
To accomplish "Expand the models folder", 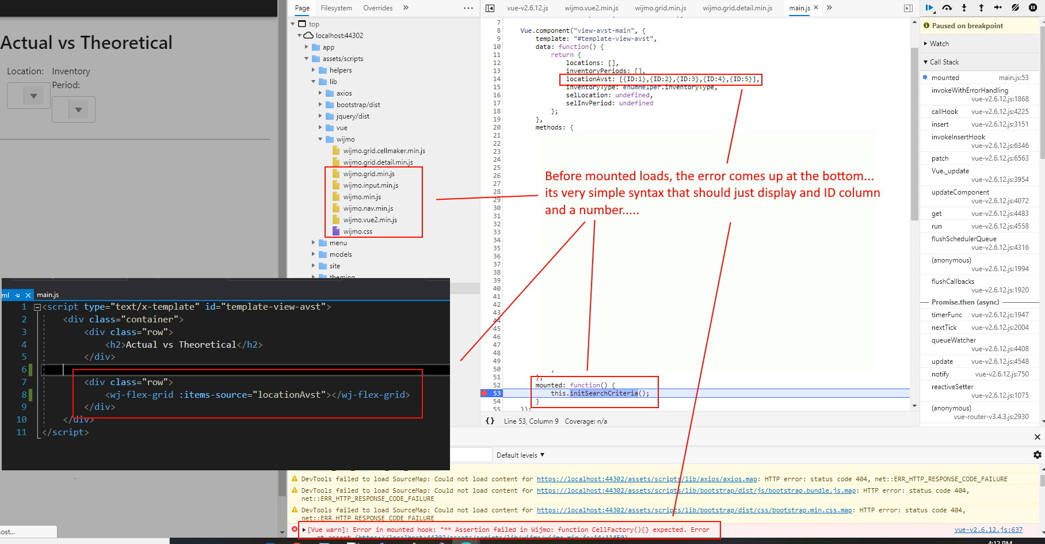I will coord(314,254).
